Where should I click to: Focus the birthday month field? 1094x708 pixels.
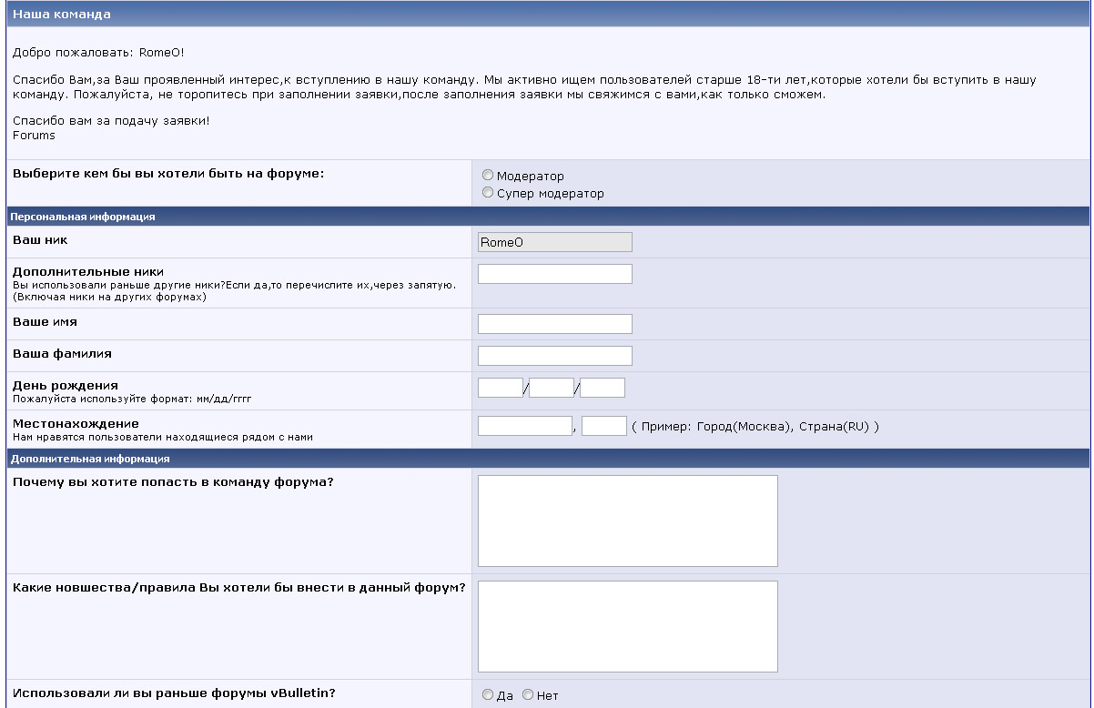[501, 388]
